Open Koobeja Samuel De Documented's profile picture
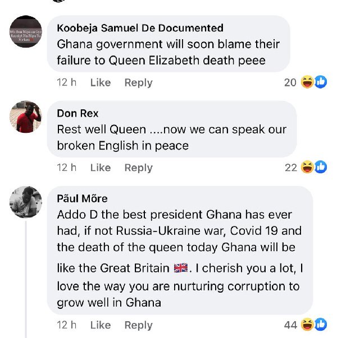Screen dimensions: 337x338 click(x=26, y=31)
